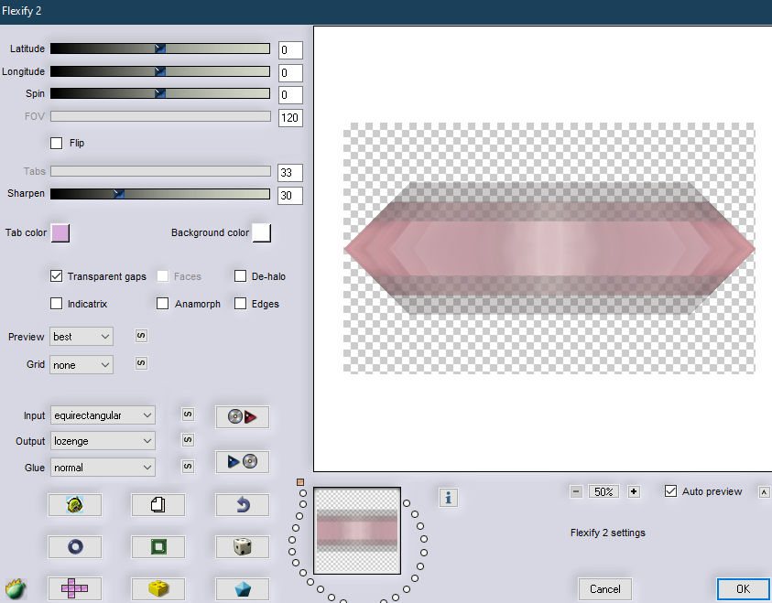Zoom in preview with plus button

tap(634, 491)
